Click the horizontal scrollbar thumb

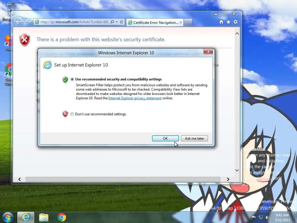tap(123, 179)
